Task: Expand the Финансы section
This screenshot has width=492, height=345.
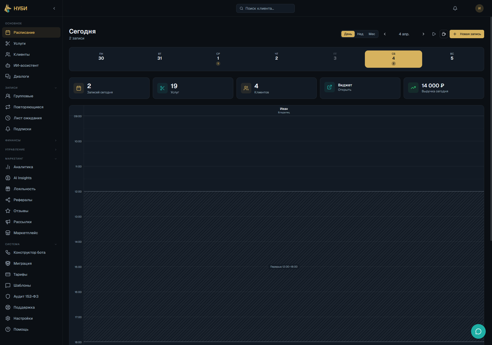Action: click(31, 140)
